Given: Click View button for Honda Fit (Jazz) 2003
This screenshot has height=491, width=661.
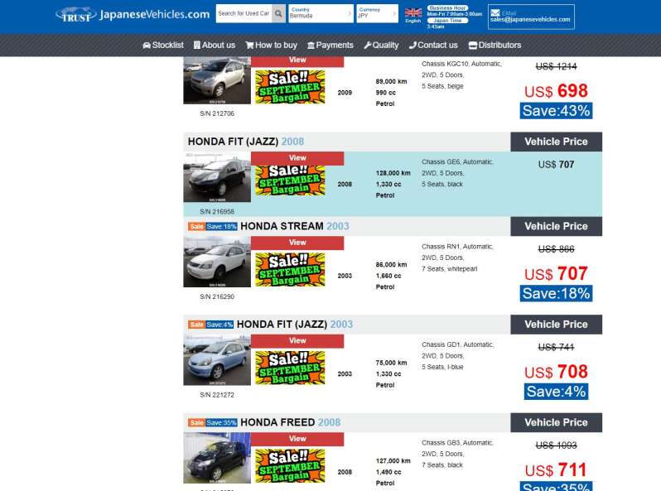Looking at the screenshot, I should [x=297, y=341].
